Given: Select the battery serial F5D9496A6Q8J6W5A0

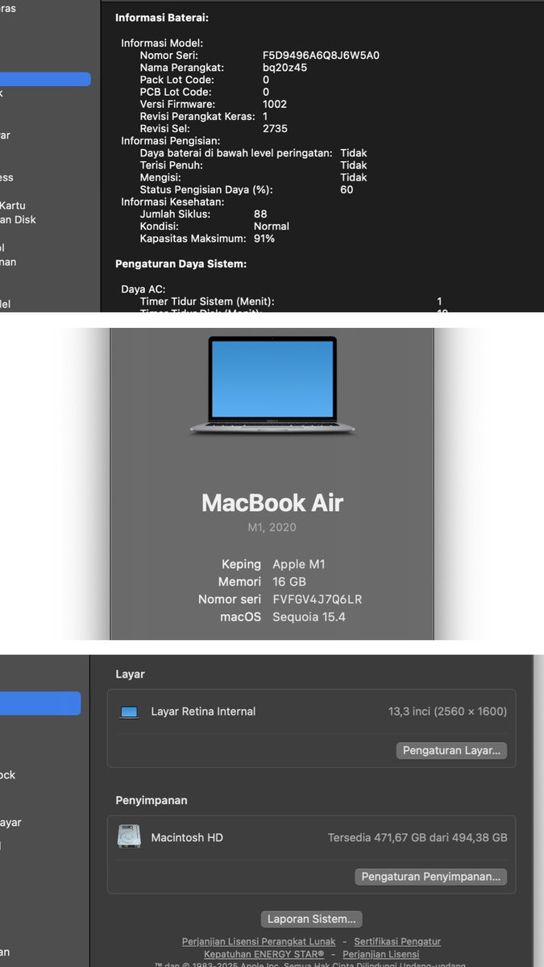Looking at the screenshot, I should click(321, 56).
